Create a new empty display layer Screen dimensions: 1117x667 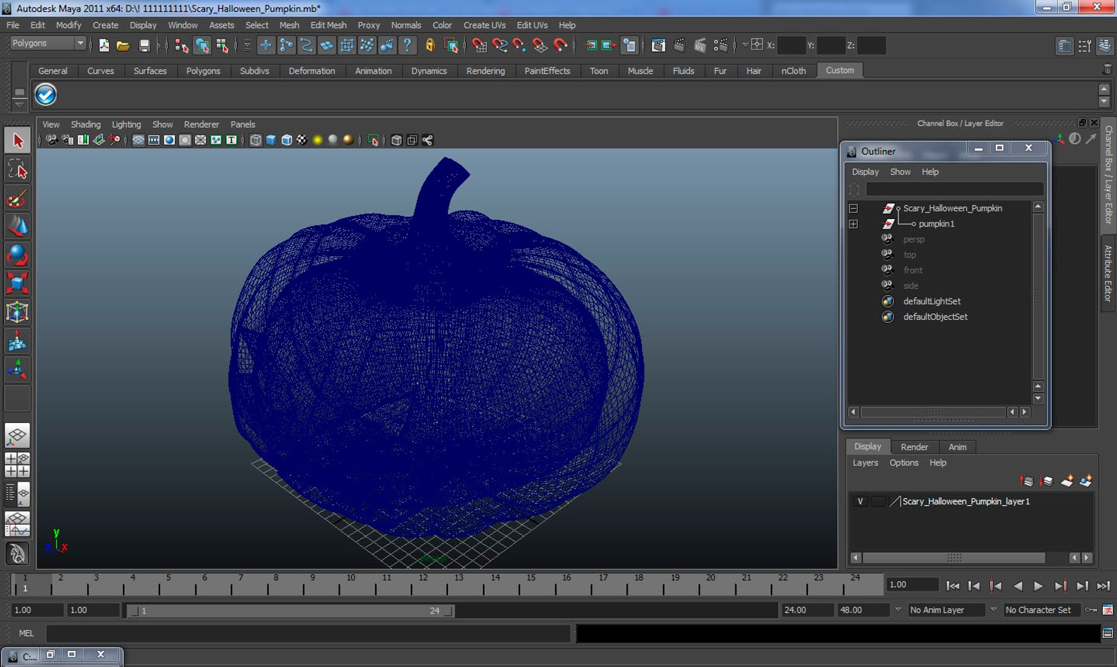(x=1067, y=480)
